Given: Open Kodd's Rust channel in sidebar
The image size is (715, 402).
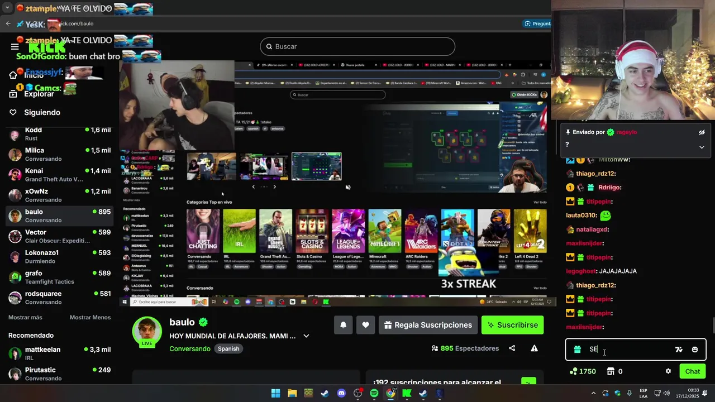Looking at the screenshot, I should 60,134.
